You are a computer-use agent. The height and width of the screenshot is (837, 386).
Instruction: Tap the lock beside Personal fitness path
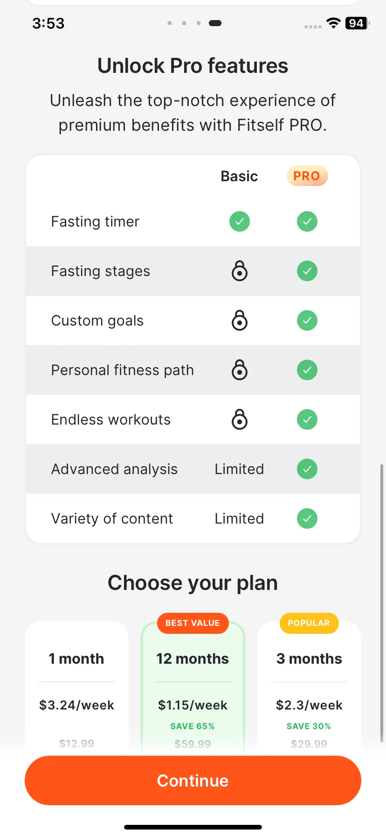pyautogui.click(x=240, y=370)
